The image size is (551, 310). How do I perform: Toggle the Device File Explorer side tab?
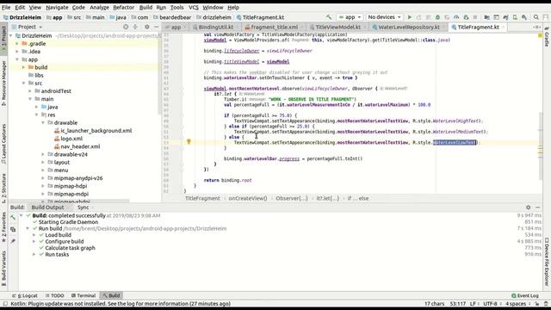547,262
